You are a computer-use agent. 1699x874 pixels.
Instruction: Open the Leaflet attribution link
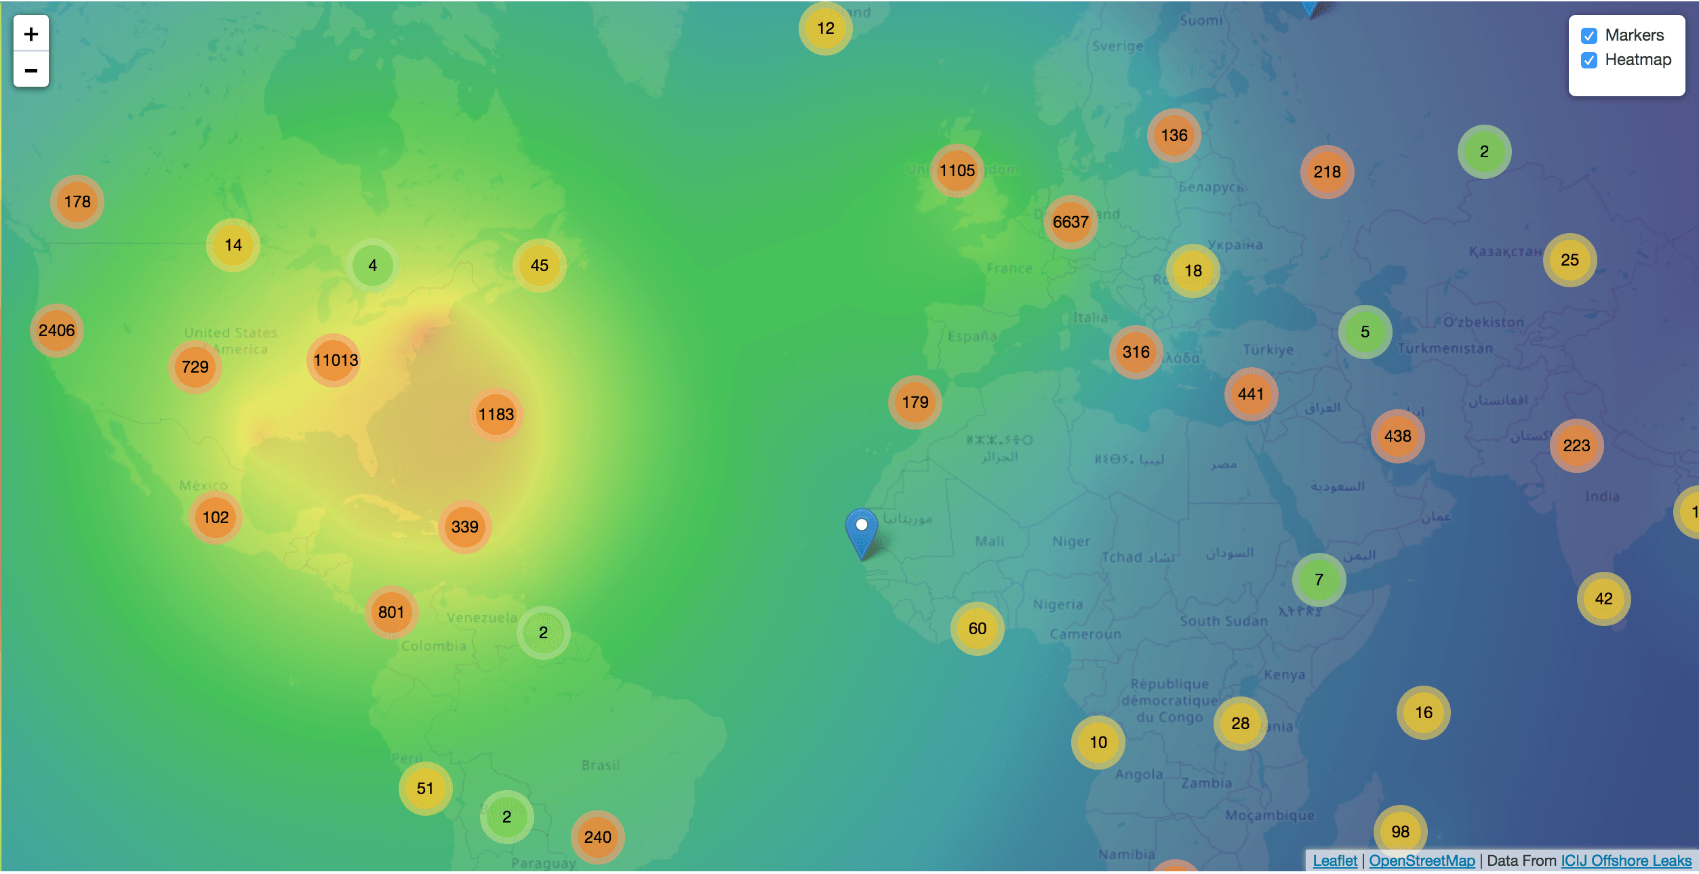[1334, 860]
